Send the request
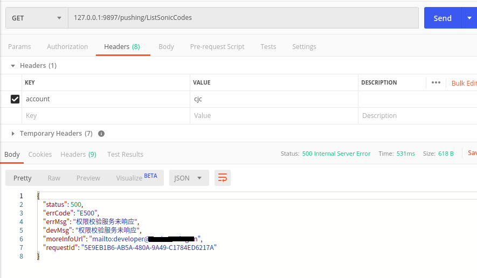The image size is (477, 278). 443,18
